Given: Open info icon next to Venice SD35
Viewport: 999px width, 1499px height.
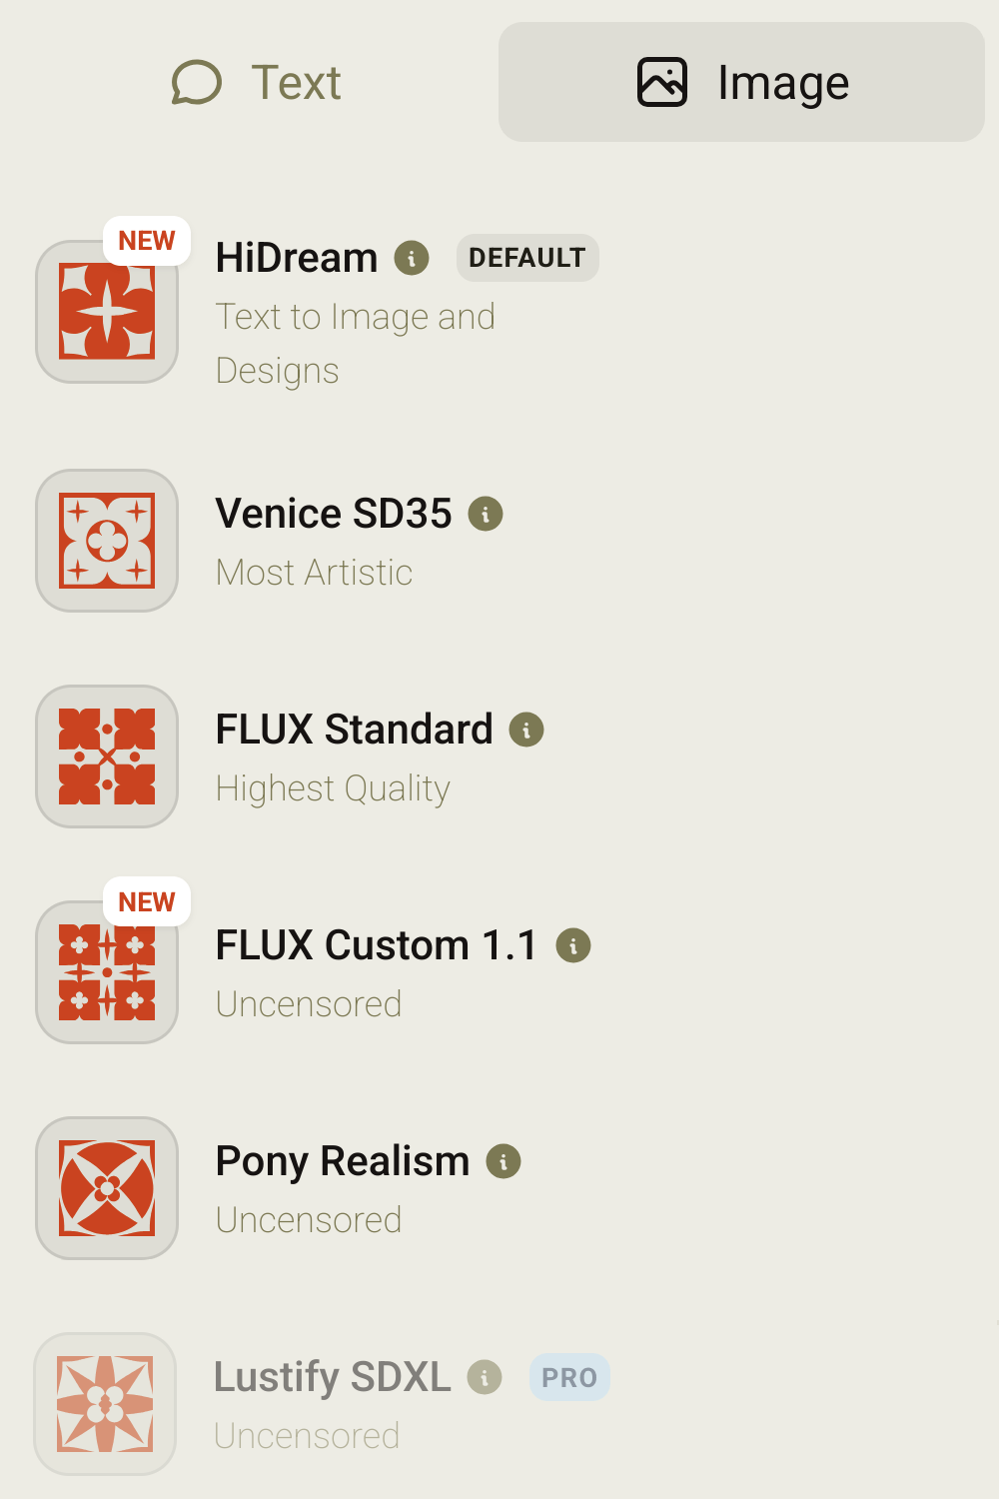Looking at the screenshot, I should (486, 514).
